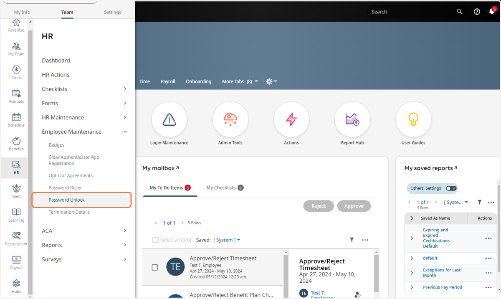
Task: Open My mailbox heading link
Action: click(161, 168)
